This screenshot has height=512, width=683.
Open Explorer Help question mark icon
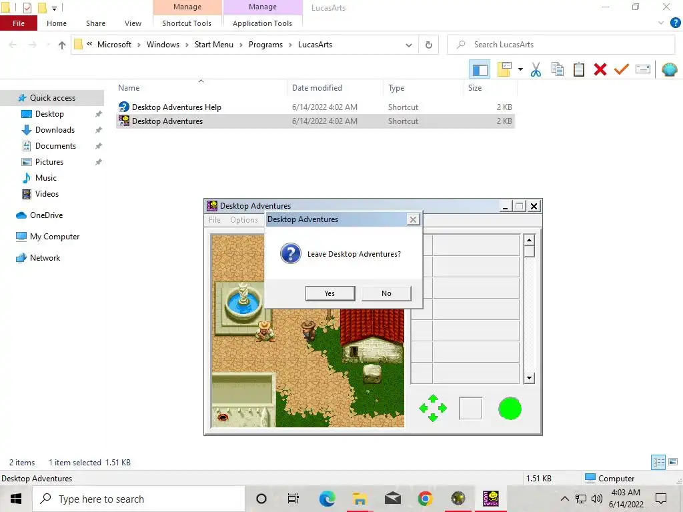point(675,23)
